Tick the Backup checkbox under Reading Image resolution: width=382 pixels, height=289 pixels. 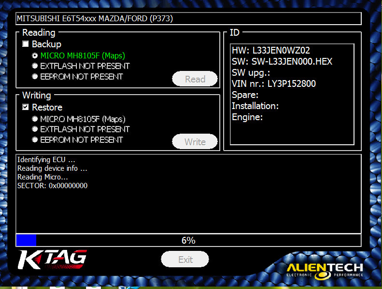coord(25,44)
